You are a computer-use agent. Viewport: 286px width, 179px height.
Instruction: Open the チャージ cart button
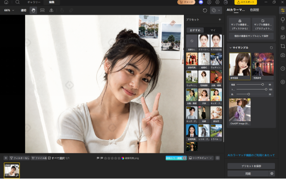[186, 2]
